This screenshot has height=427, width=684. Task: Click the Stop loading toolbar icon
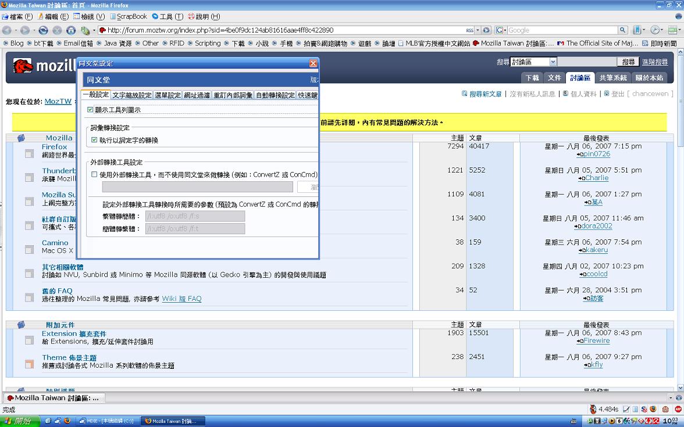(x=57, y=30)
